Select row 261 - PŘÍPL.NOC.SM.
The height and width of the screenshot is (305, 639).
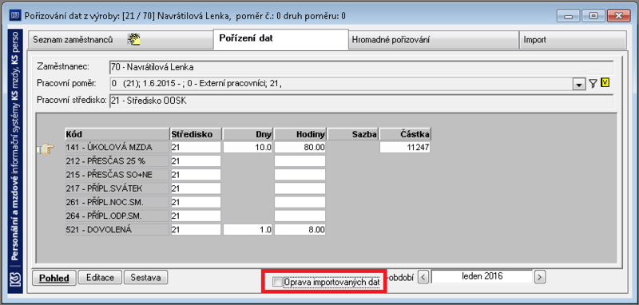click(117, 202)
